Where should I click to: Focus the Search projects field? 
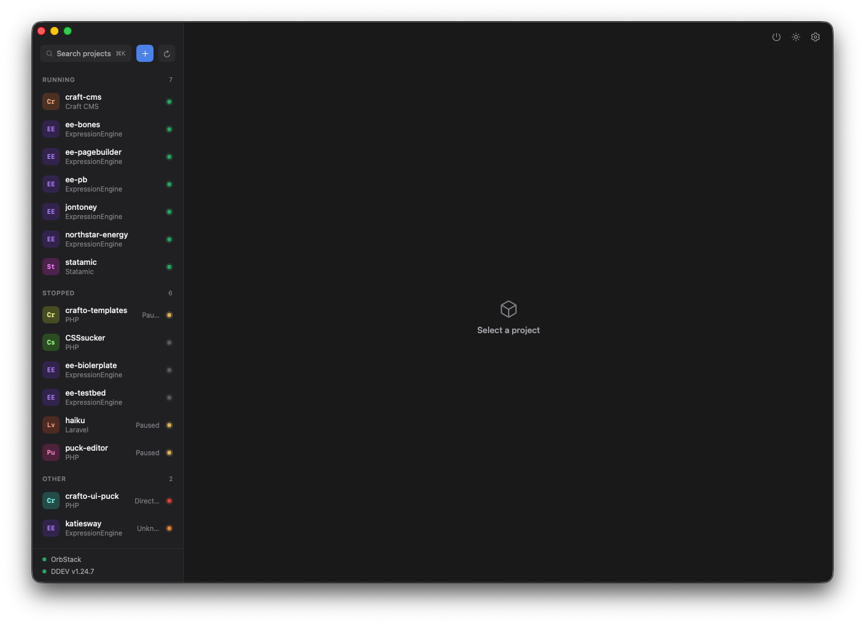click(86, 53)
